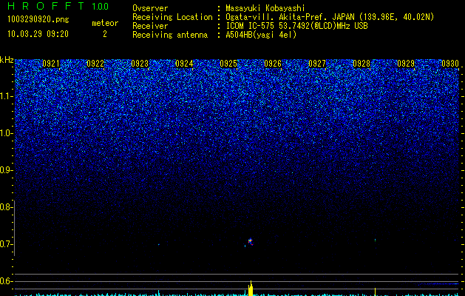Click the 1.1 kHz axis label

point(6,96)
